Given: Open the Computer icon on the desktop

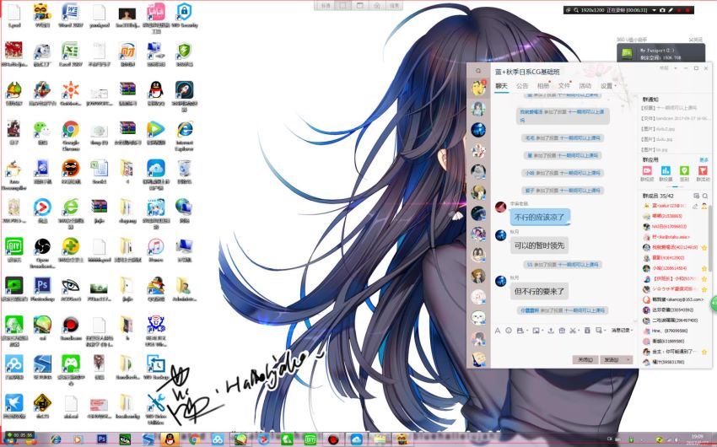Looking at the screenshot, I should click(184, 250).
